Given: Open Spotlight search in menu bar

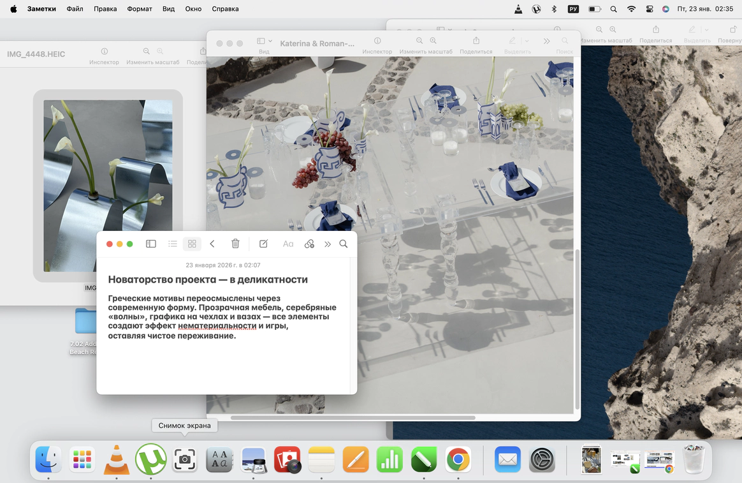Looking at the screenshot, I should pyautogui.click(x=613, y=9).
